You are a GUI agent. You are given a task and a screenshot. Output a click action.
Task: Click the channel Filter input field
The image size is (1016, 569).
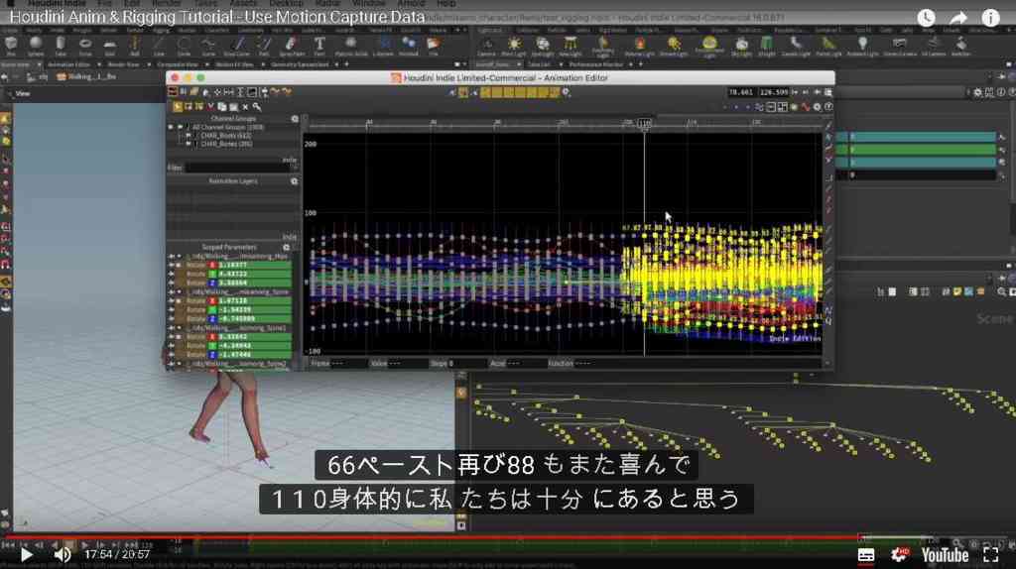point(237,168)
